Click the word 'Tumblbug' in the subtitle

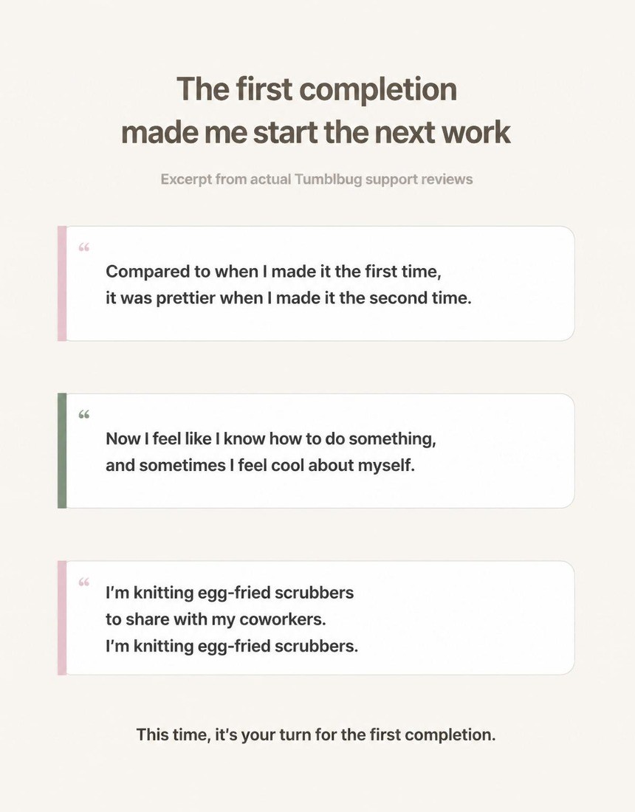[328, 179]
